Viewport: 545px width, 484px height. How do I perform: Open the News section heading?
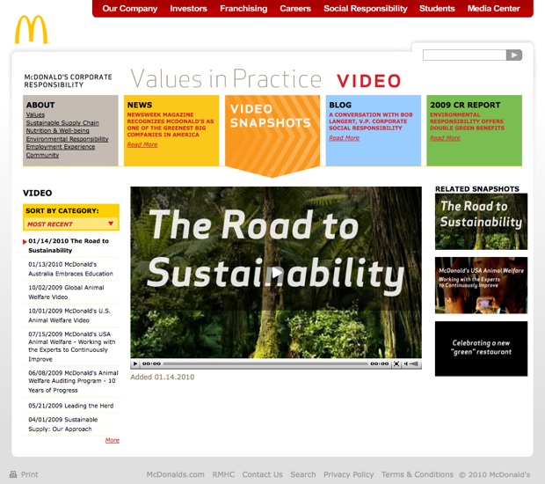(x=140, y=105)
